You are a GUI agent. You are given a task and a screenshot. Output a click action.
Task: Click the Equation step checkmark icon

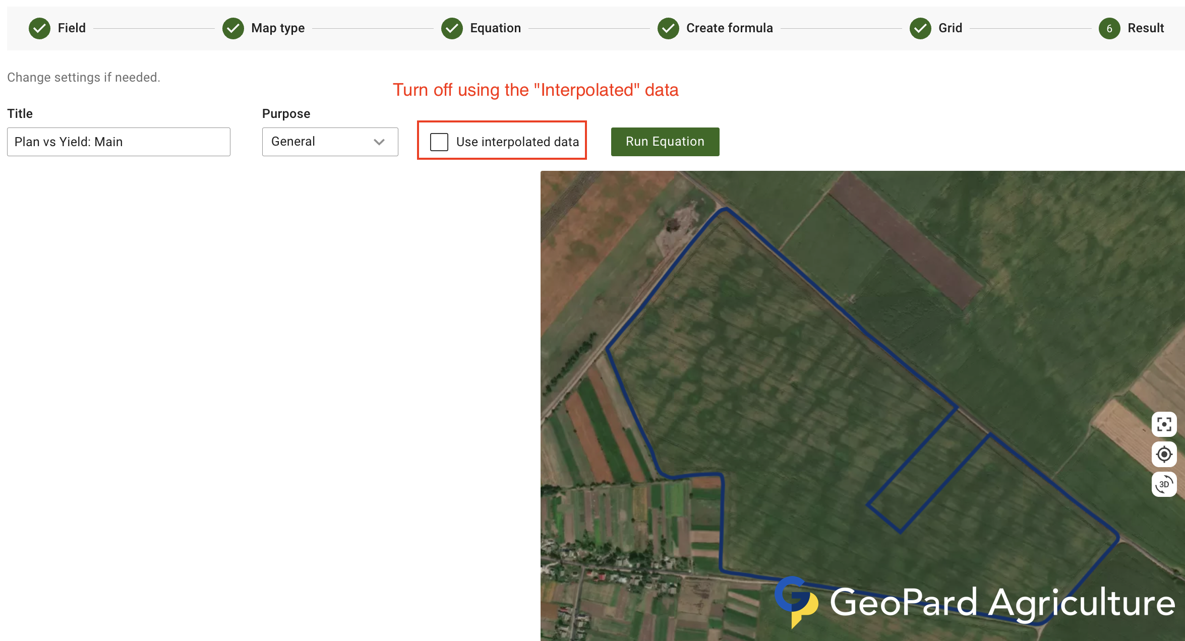coord(452,28)
